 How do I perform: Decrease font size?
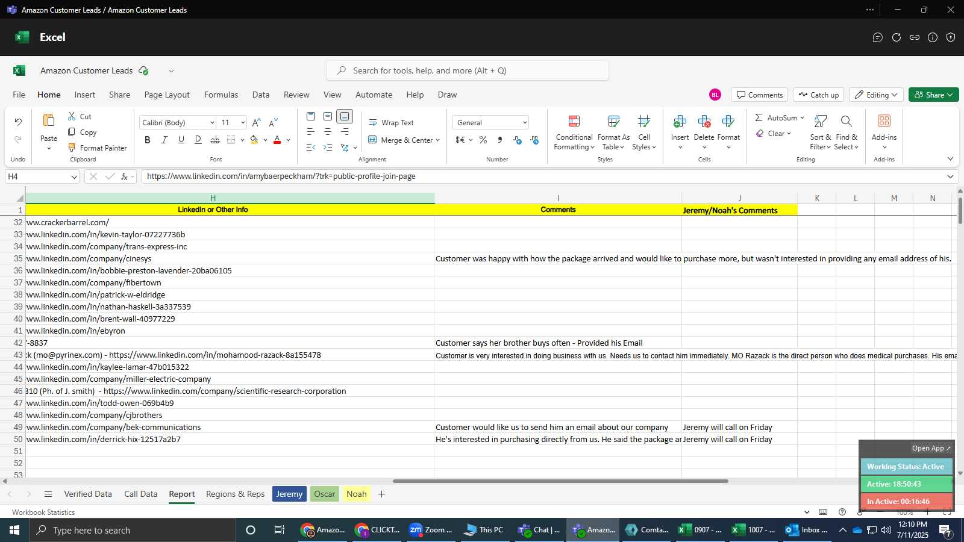274,122
